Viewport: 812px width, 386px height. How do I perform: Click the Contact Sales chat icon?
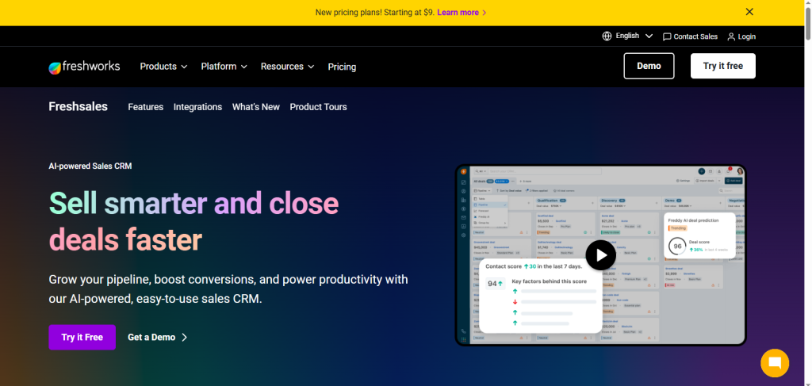point(667,36)
